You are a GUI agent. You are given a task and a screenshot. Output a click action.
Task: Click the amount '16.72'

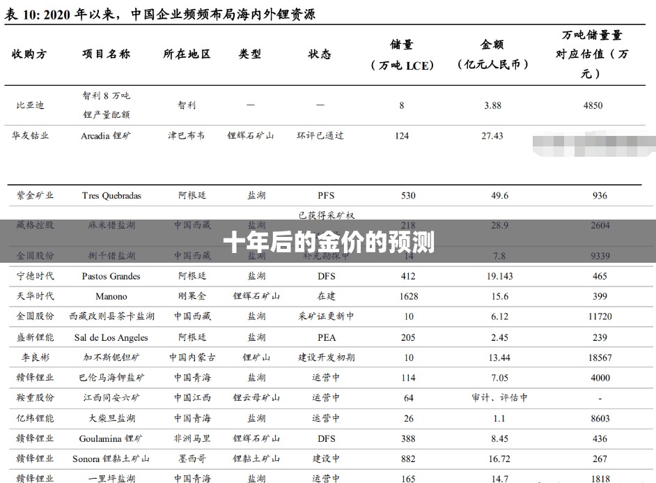point(499,459)
